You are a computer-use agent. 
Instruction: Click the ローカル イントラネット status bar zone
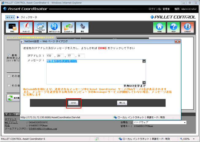[x=144, y=139]
